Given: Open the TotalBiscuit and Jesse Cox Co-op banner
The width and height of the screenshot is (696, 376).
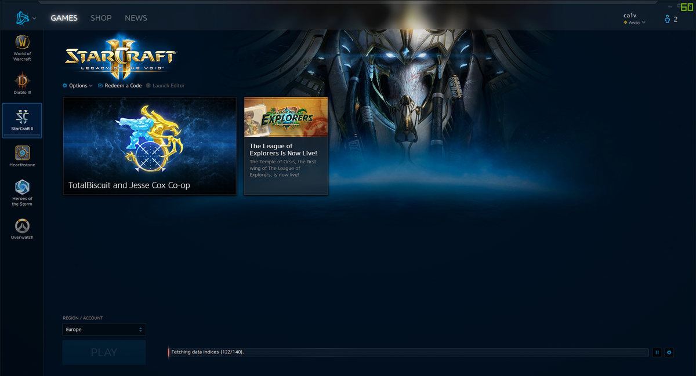Looking at the screenshot, I should pyautogui.click(x=149, y=145).
